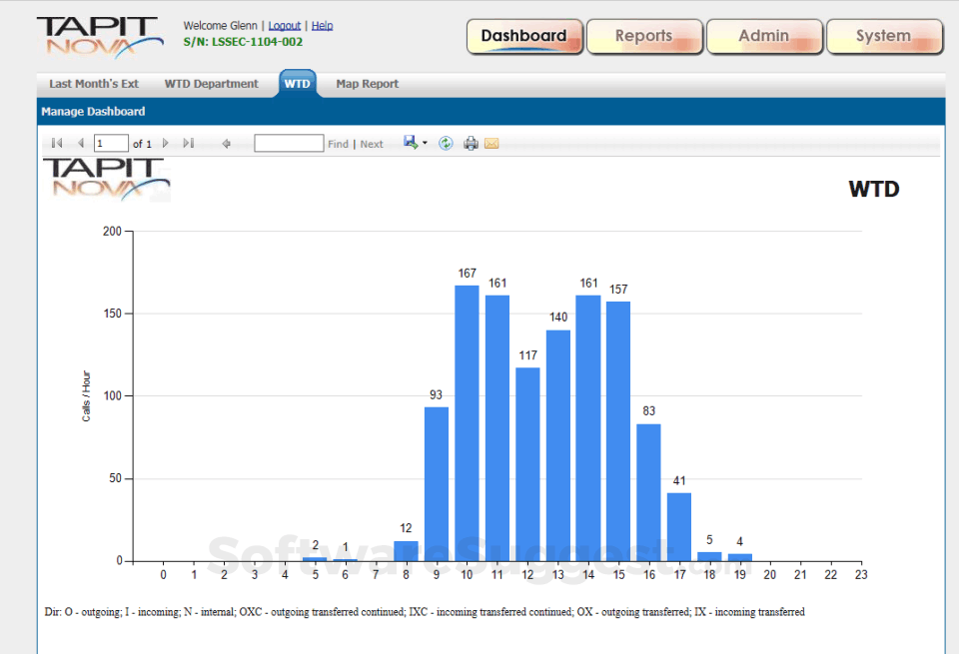This screenshot has height=654, width=959.
Task: Click the Find text search box
Action: (289, 144)
